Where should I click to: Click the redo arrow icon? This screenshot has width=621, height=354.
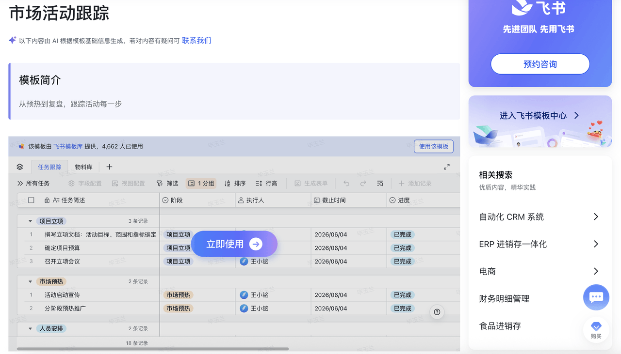coord(363,184)
